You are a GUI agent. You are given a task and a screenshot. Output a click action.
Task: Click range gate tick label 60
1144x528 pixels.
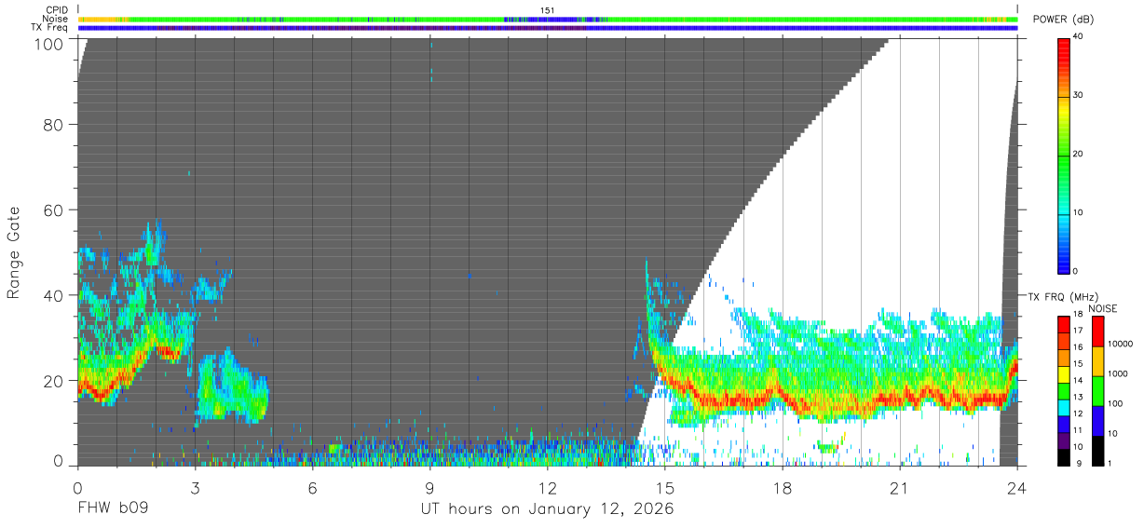[x=54, y=210]
